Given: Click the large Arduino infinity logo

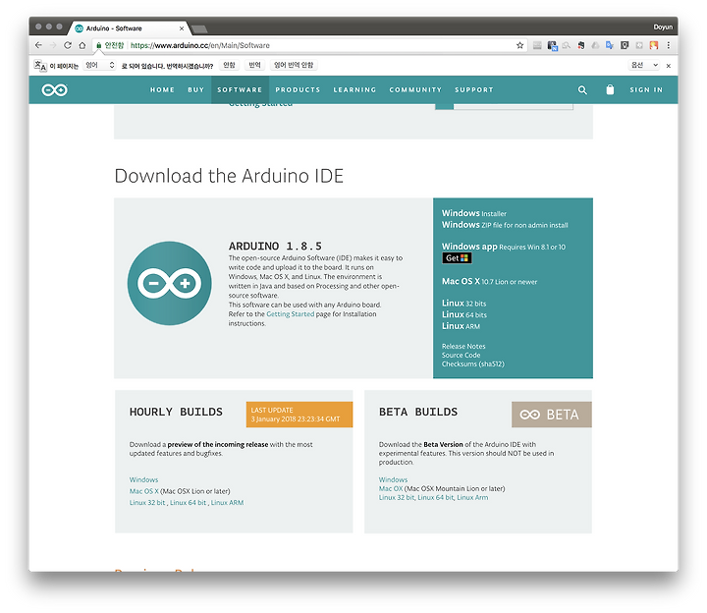Looking at the screenshot, I should (169, 283).
